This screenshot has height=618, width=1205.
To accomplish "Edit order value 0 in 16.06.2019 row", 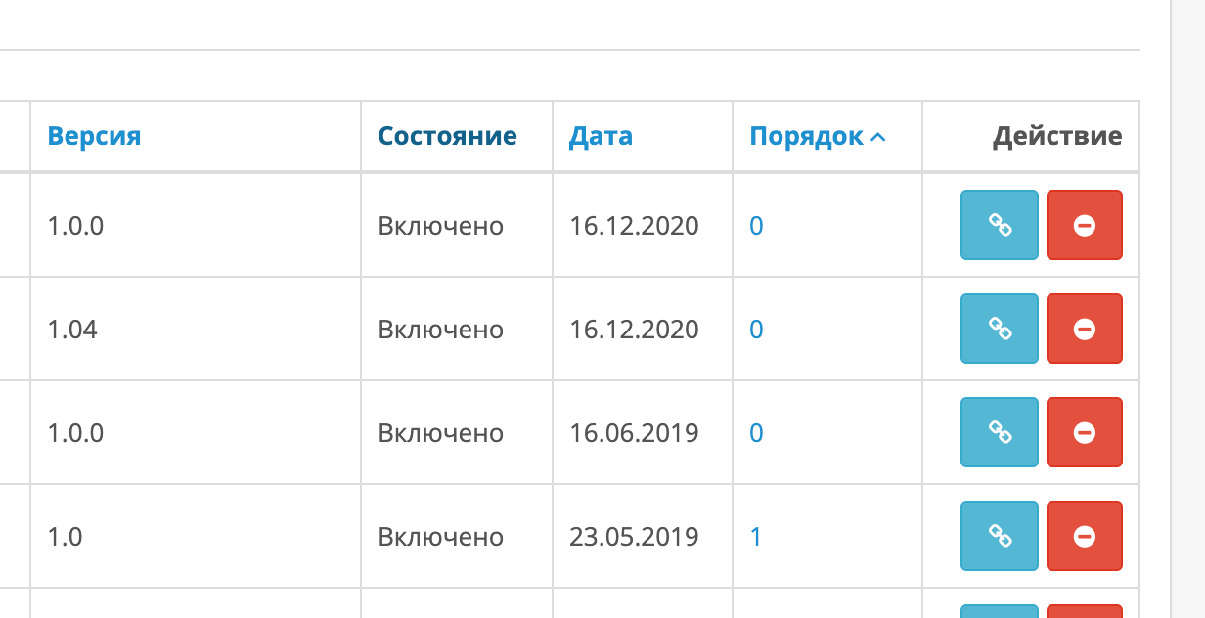I will [x=756, y=433].
